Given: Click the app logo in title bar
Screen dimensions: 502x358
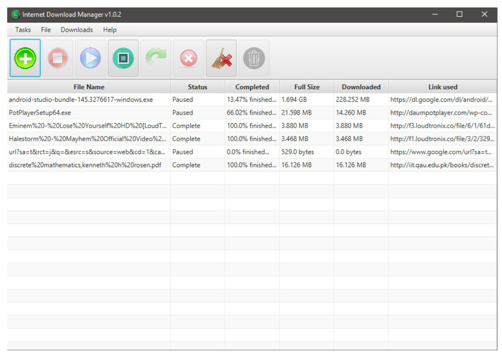Looking at the screenshot, I should [x=15, y=14].
